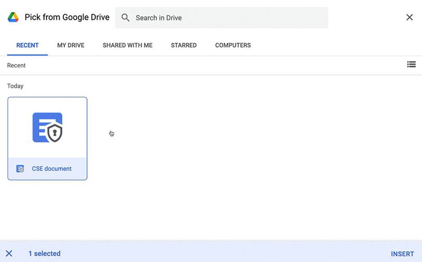The width and height of the screenshot is (422, 262).
Task: Open the Computers tab
Action: 233,45
